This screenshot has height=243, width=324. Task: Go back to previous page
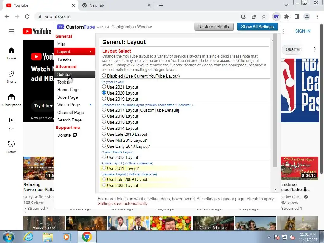point(7,16)
